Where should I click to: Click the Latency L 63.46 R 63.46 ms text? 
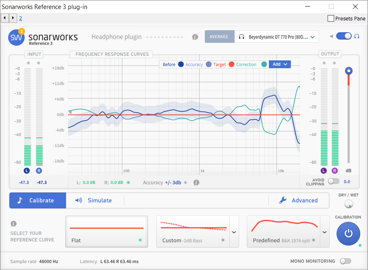[x=109, y=261]
